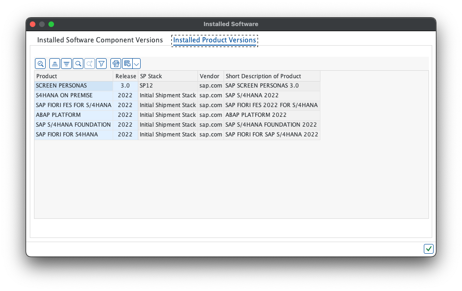Viewport: 462px width, 291px height.
Task: Click sap.com vendor in SCREEN PERSONAS row
Action: (x=211, y=86)
